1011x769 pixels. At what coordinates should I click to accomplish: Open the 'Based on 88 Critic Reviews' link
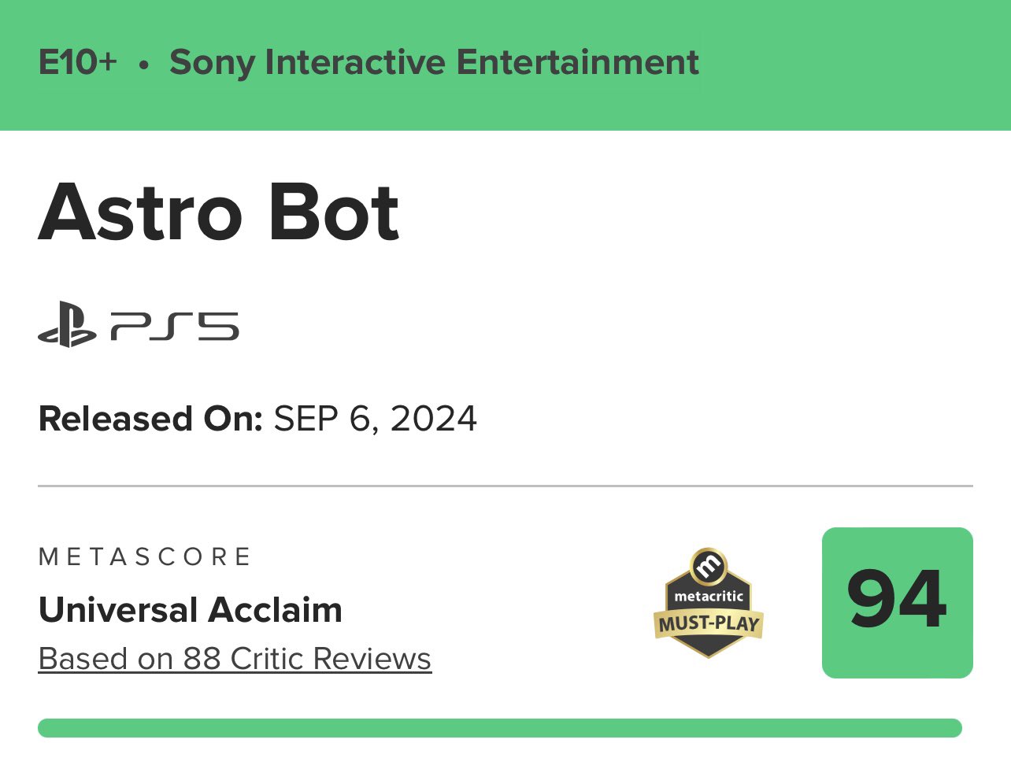point(235,659)
